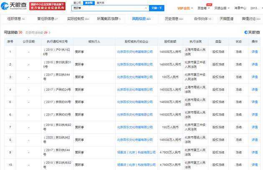Select 4.7905万人民币 amount in row 9
The height and width of the screenshot is (170, 263).
pos(170,152)
